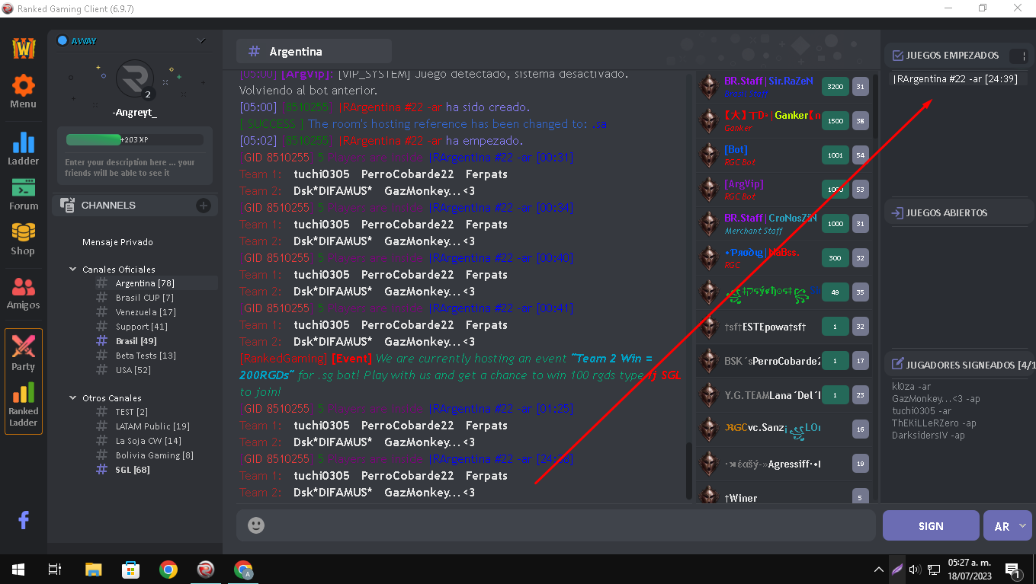
Task: Open the TEST [2] channel
Action: pyautogui.click(x=131, y=412)
